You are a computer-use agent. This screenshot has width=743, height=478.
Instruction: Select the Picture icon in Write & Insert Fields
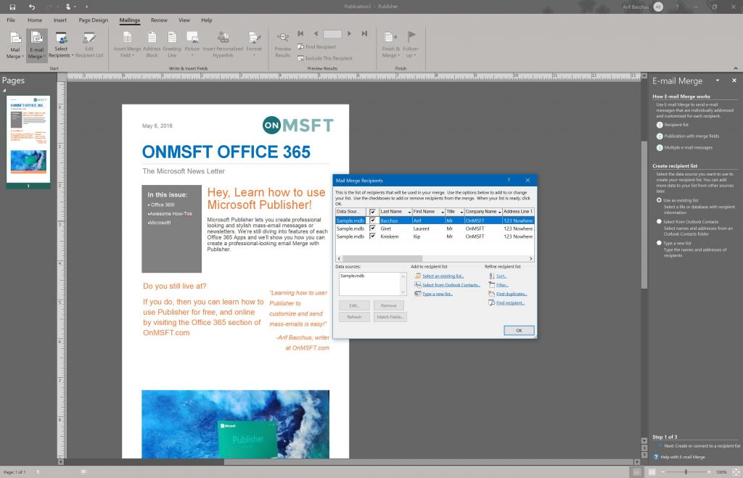(x=192, y=36)
